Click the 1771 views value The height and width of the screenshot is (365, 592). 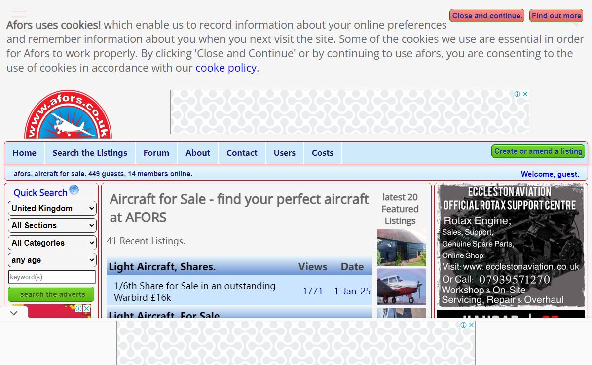tap(313, 291)
